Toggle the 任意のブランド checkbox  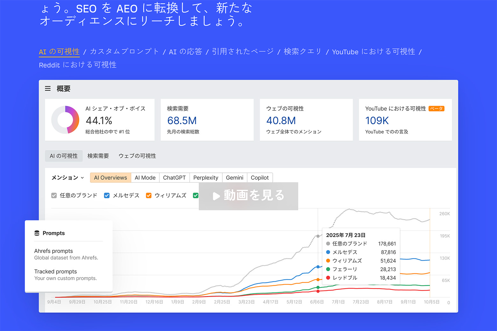[x=54, y=195]
